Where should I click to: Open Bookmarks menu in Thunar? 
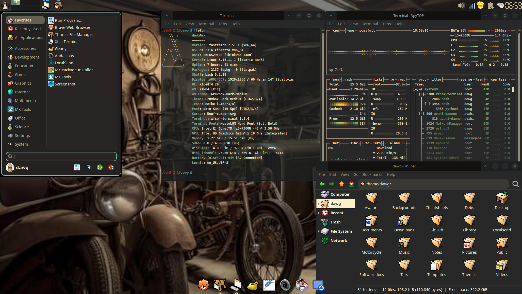(372, 174)
